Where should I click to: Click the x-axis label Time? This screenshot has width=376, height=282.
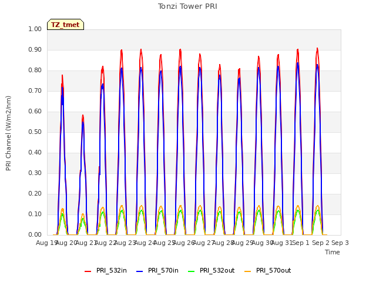pos(333,252)
